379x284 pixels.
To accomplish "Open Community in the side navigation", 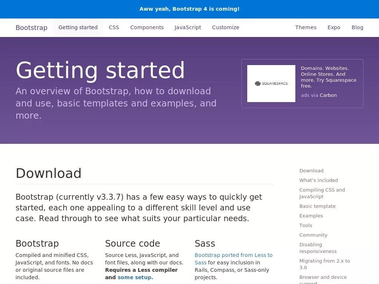I will (x=313, y=235).
